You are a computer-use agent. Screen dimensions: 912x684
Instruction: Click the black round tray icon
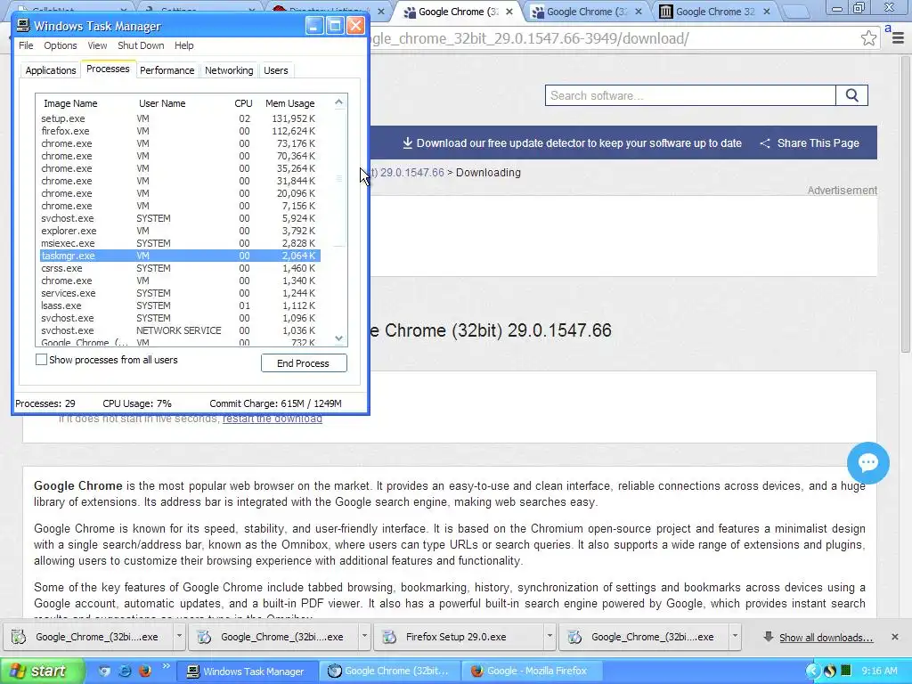pyautogui.click(x=830, y=672)
